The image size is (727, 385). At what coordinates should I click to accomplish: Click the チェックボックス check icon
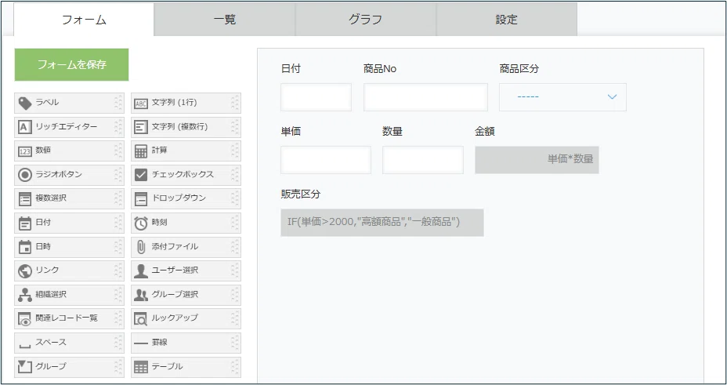pyautogui.click(x=141, y=175)
